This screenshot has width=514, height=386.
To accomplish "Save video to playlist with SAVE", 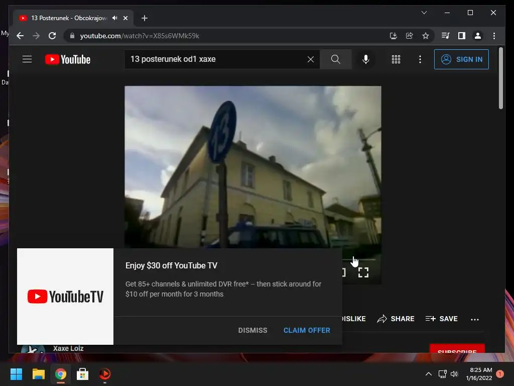I will pyautogui.click(x=441, y=319).
